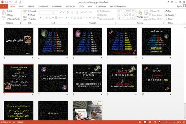The width and height of the screenshot is (186, 124).
Task: Expand Clipboard dialog launcher
Action: tap(20, 23)
